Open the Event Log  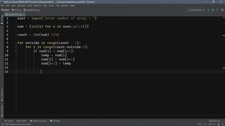(x=214, y=121)
